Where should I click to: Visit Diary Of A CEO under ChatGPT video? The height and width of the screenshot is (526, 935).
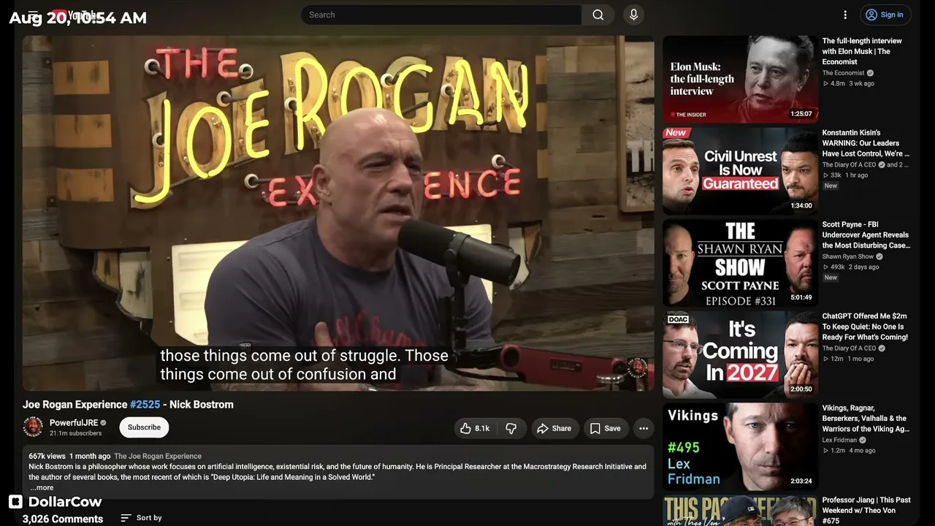pos(849,348)
